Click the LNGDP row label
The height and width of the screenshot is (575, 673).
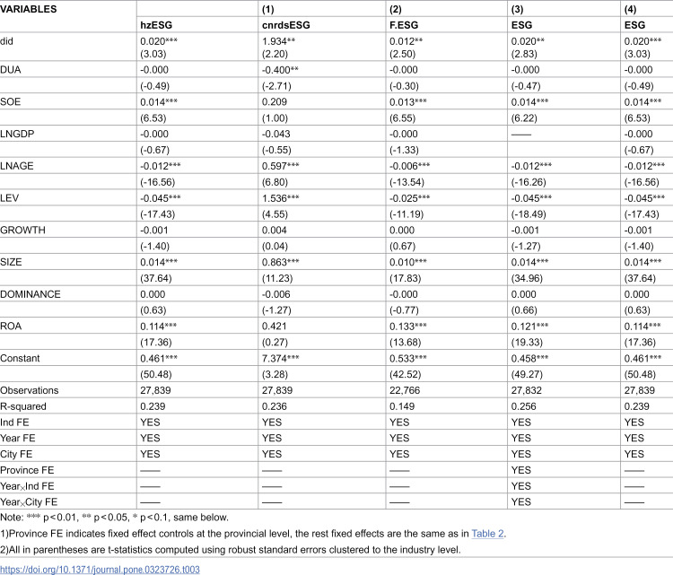pyautogui.click(x=17, y=134)
